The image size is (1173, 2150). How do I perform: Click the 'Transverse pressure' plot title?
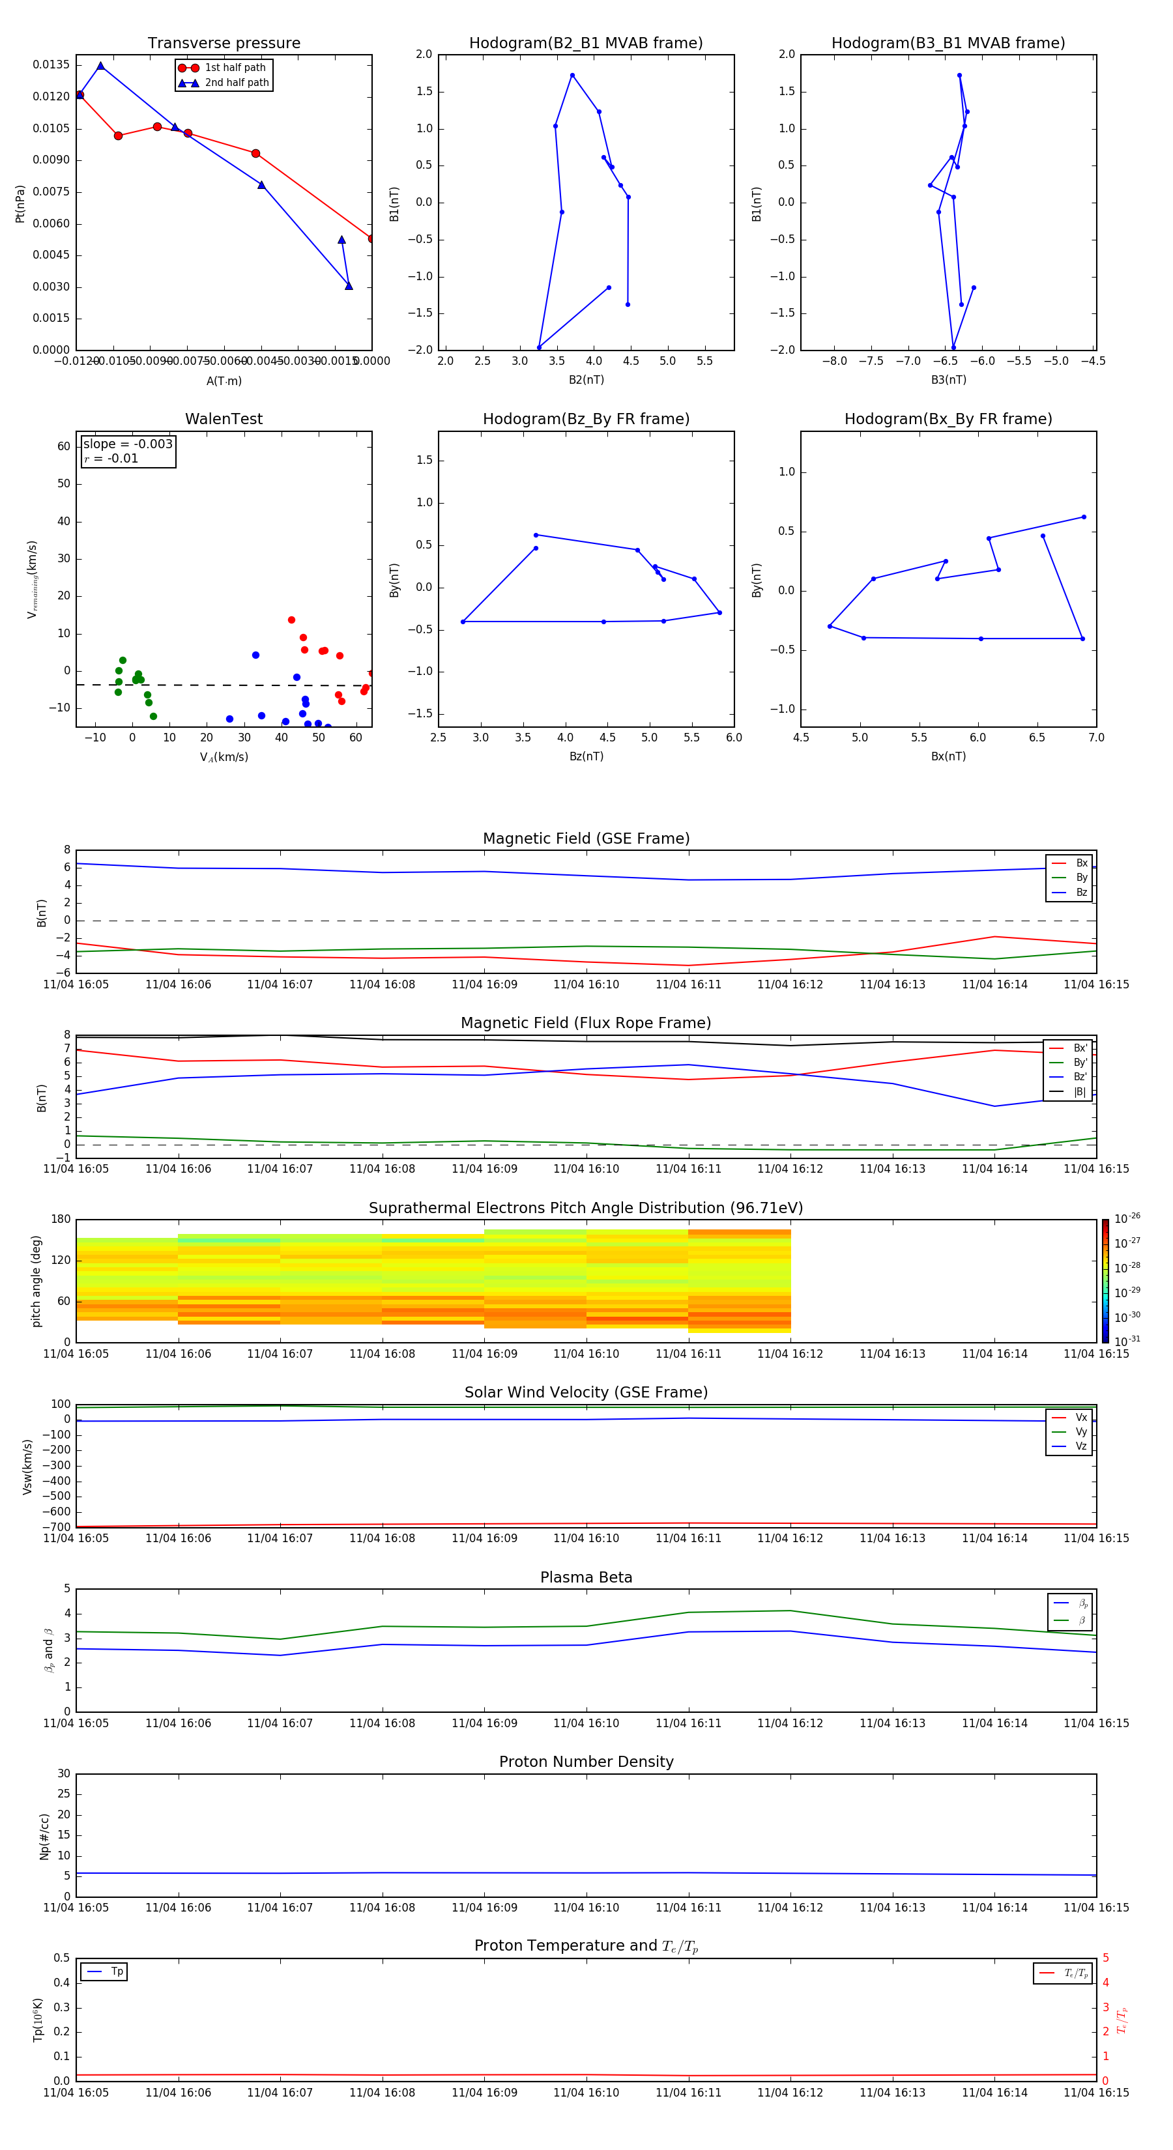(x=224, y=44)
